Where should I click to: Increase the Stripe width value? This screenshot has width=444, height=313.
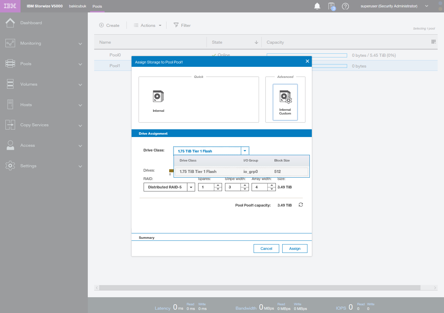245,185
